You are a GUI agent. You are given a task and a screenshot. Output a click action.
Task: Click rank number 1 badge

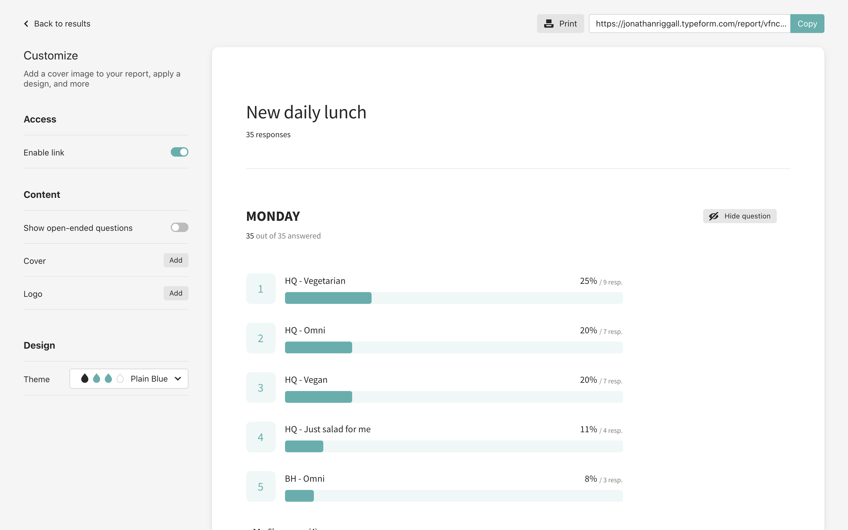tap(260, 289)
